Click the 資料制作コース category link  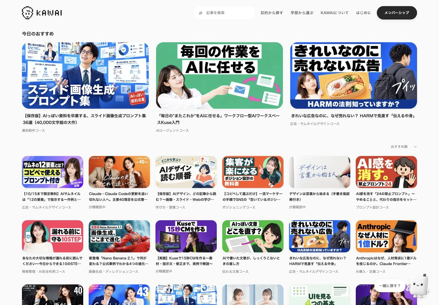[34, 131]
